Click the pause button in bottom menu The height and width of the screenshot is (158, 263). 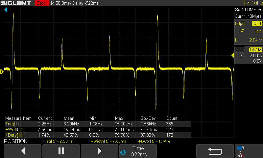(61, 151)
